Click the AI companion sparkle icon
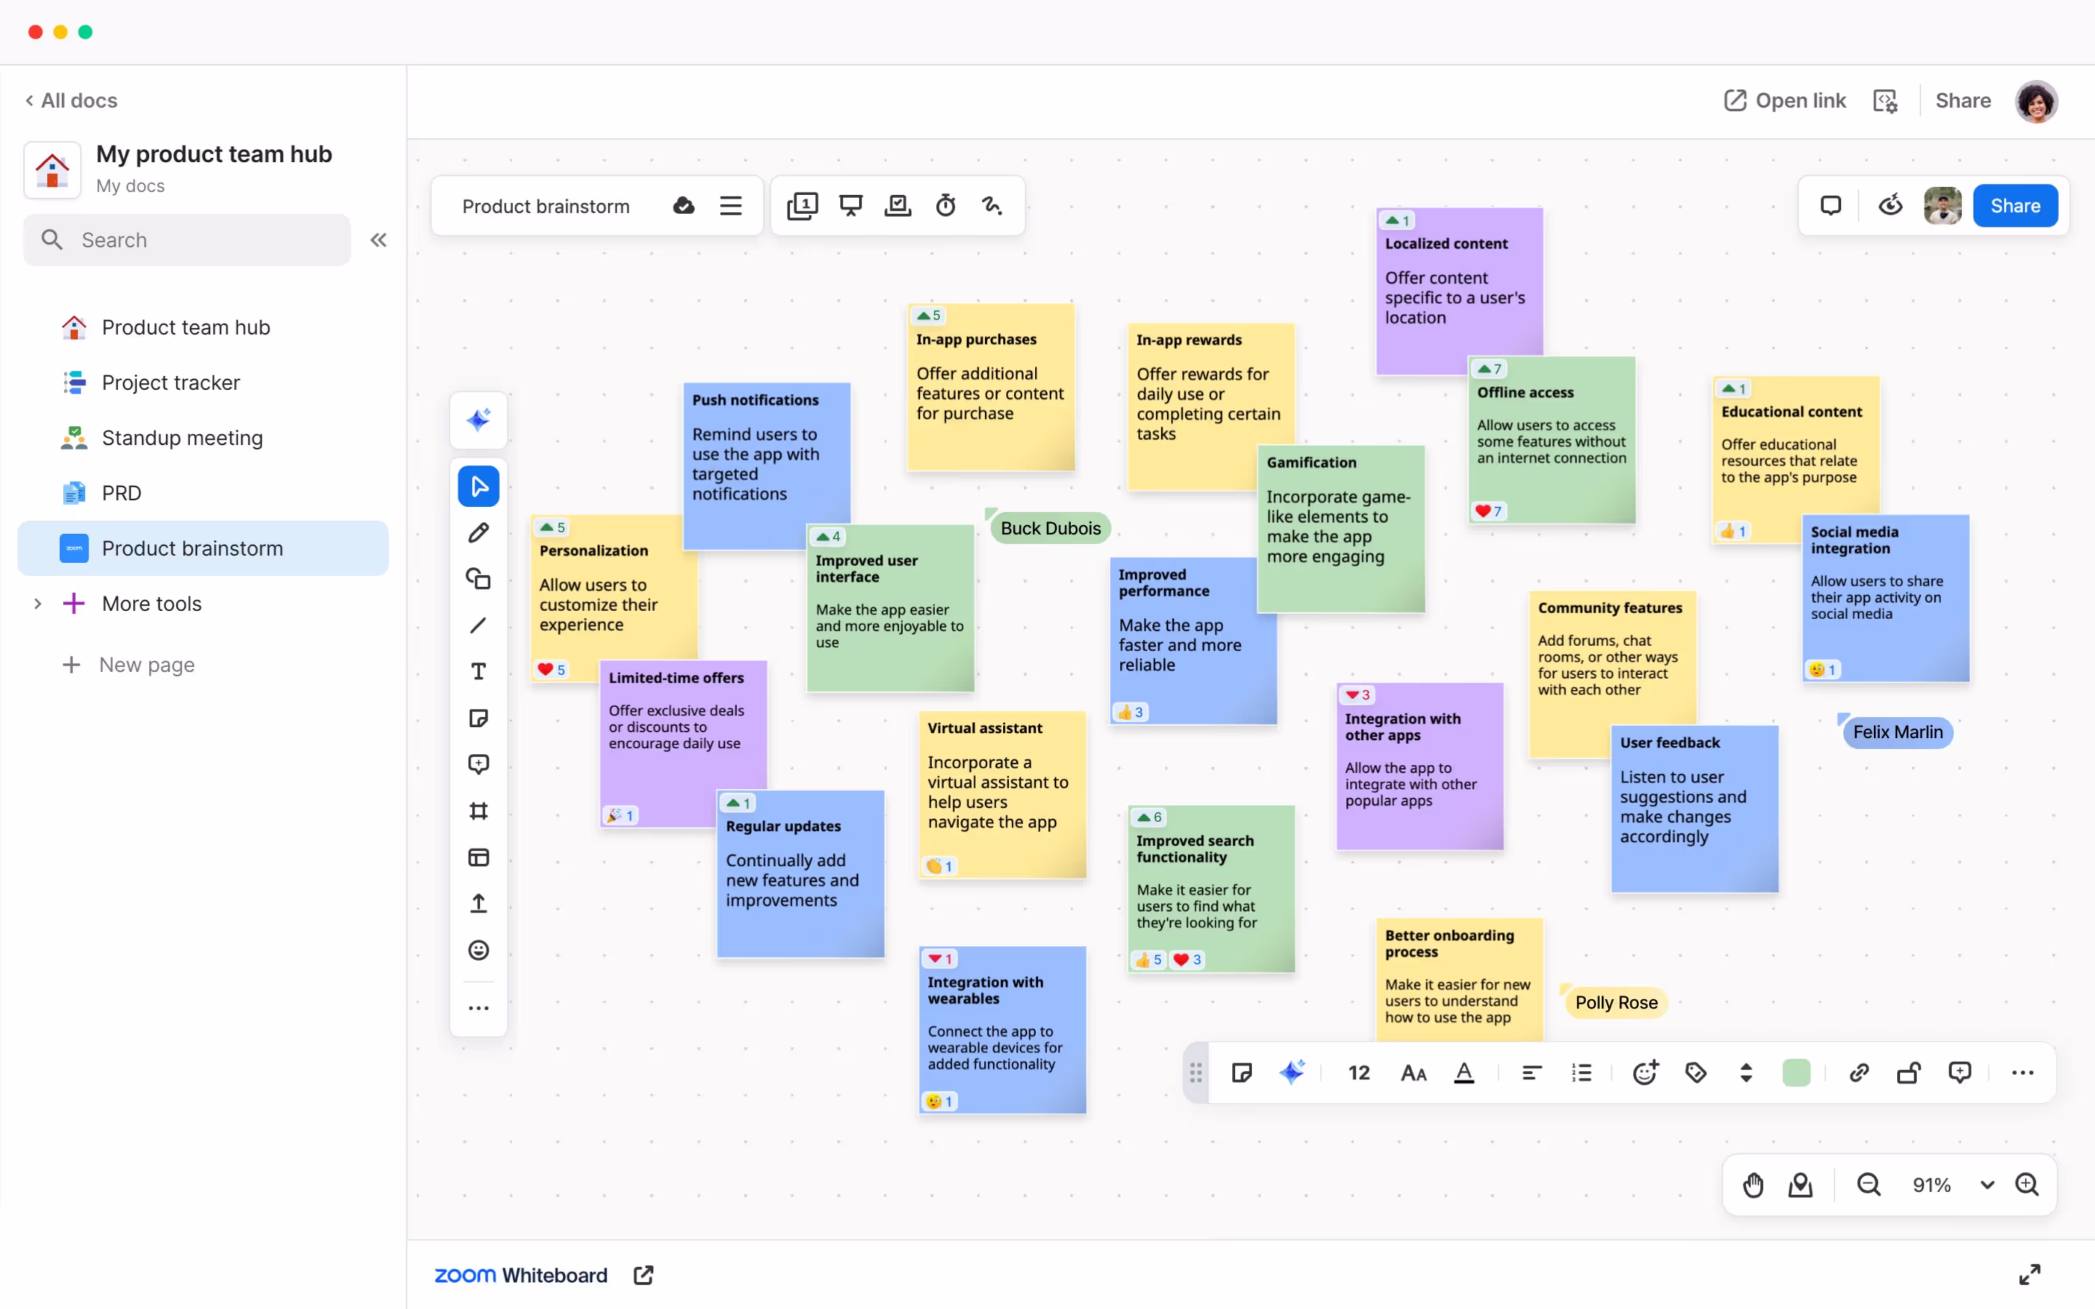Image resolution: width=2095 pixels, height=1309 pixels. coord(478,421)
